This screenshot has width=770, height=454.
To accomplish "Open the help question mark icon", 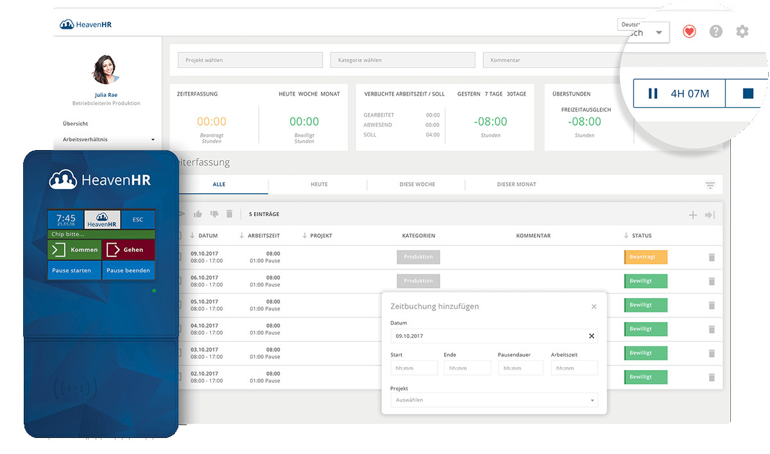I will (715, 31).
